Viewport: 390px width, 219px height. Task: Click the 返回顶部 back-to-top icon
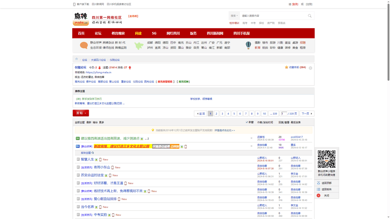coord(318,183)
